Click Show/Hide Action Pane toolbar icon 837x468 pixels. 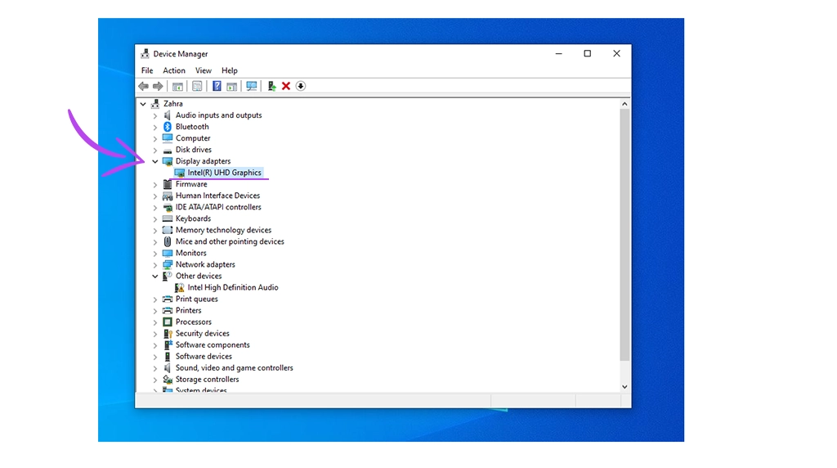[231, 86]
